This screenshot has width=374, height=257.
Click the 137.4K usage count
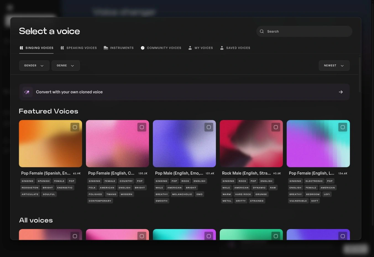pyautogui.click(x=210, y=173)
